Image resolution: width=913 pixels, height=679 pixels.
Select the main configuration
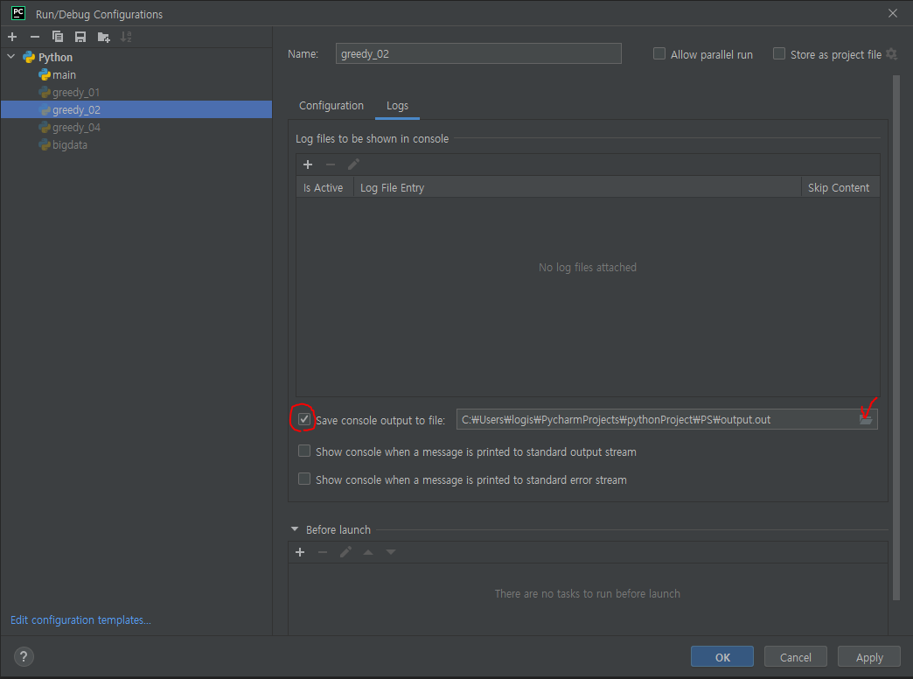(x=136, y=74)
